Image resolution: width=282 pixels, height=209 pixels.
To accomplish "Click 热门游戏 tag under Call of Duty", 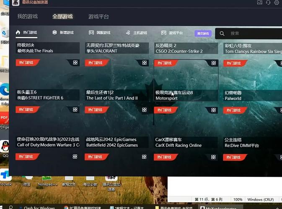I will [27, 157].
